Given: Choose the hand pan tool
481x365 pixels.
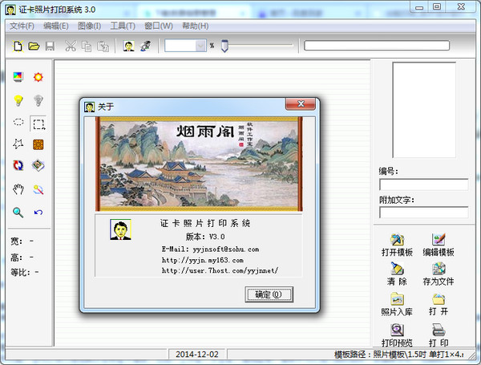Looking at the screenshot, I should coord(18,189).
